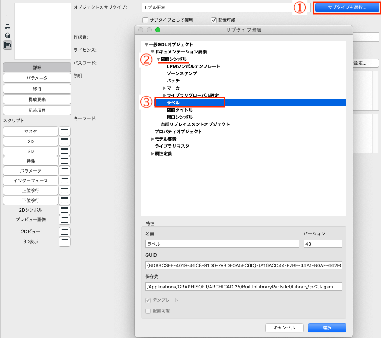
Task: Open the 2Dビュー window icon
Action: pyautogui.click(x=65, y=232)
